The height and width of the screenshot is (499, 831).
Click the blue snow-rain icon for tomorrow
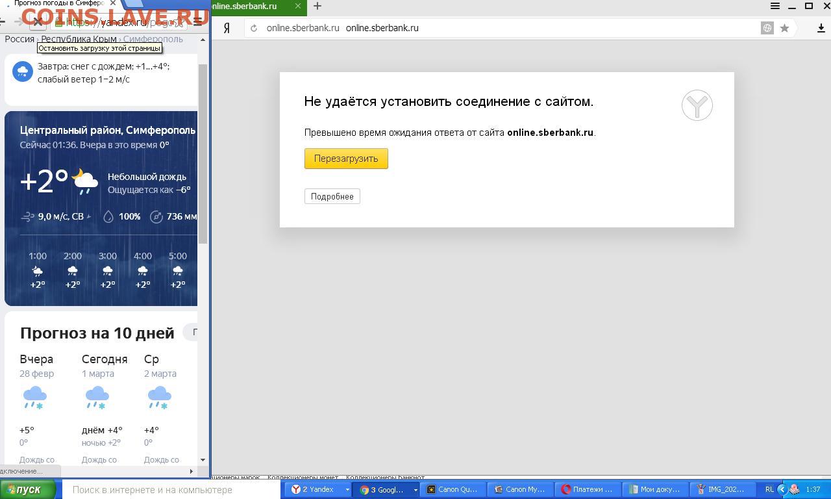pos(23,71)
